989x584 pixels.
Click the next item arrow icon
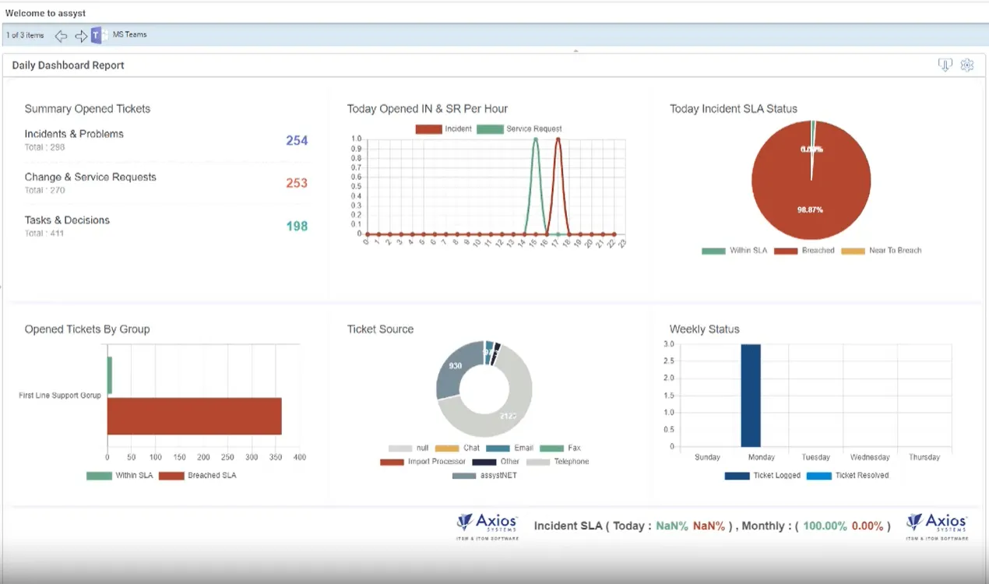click(x=81, y=36)
